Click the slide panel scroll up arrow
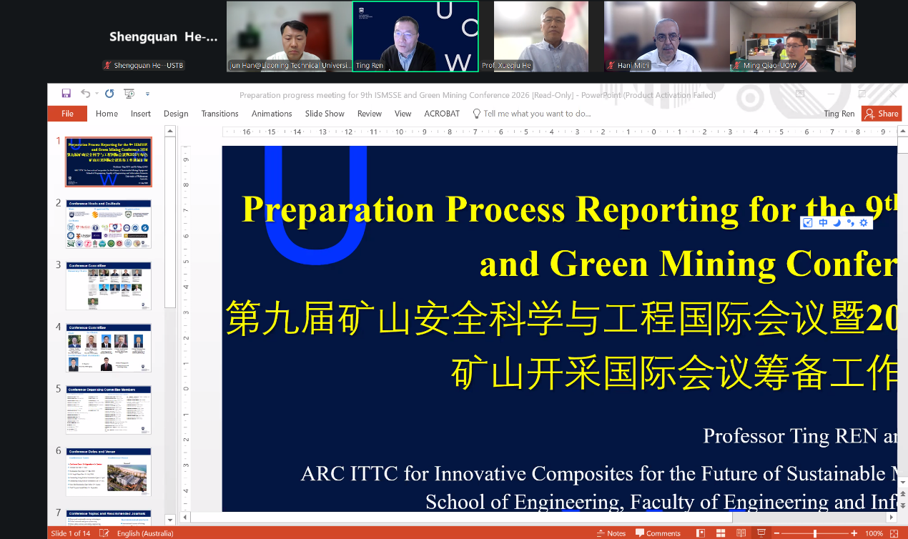This screenshot has height=539, width=908. [170, 131]
